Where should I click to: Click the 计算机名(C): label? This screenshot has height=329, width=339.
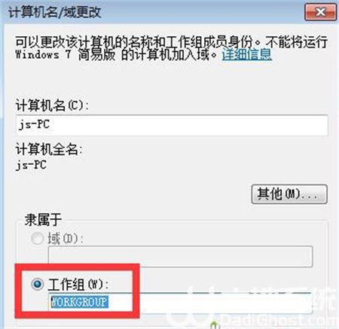tap(52, 105)
